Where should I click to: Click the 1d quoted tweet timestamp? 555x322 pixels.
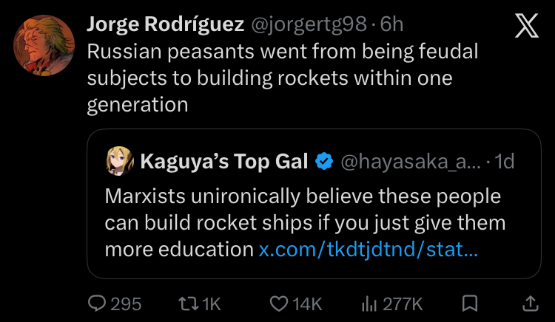coord(505,162)
